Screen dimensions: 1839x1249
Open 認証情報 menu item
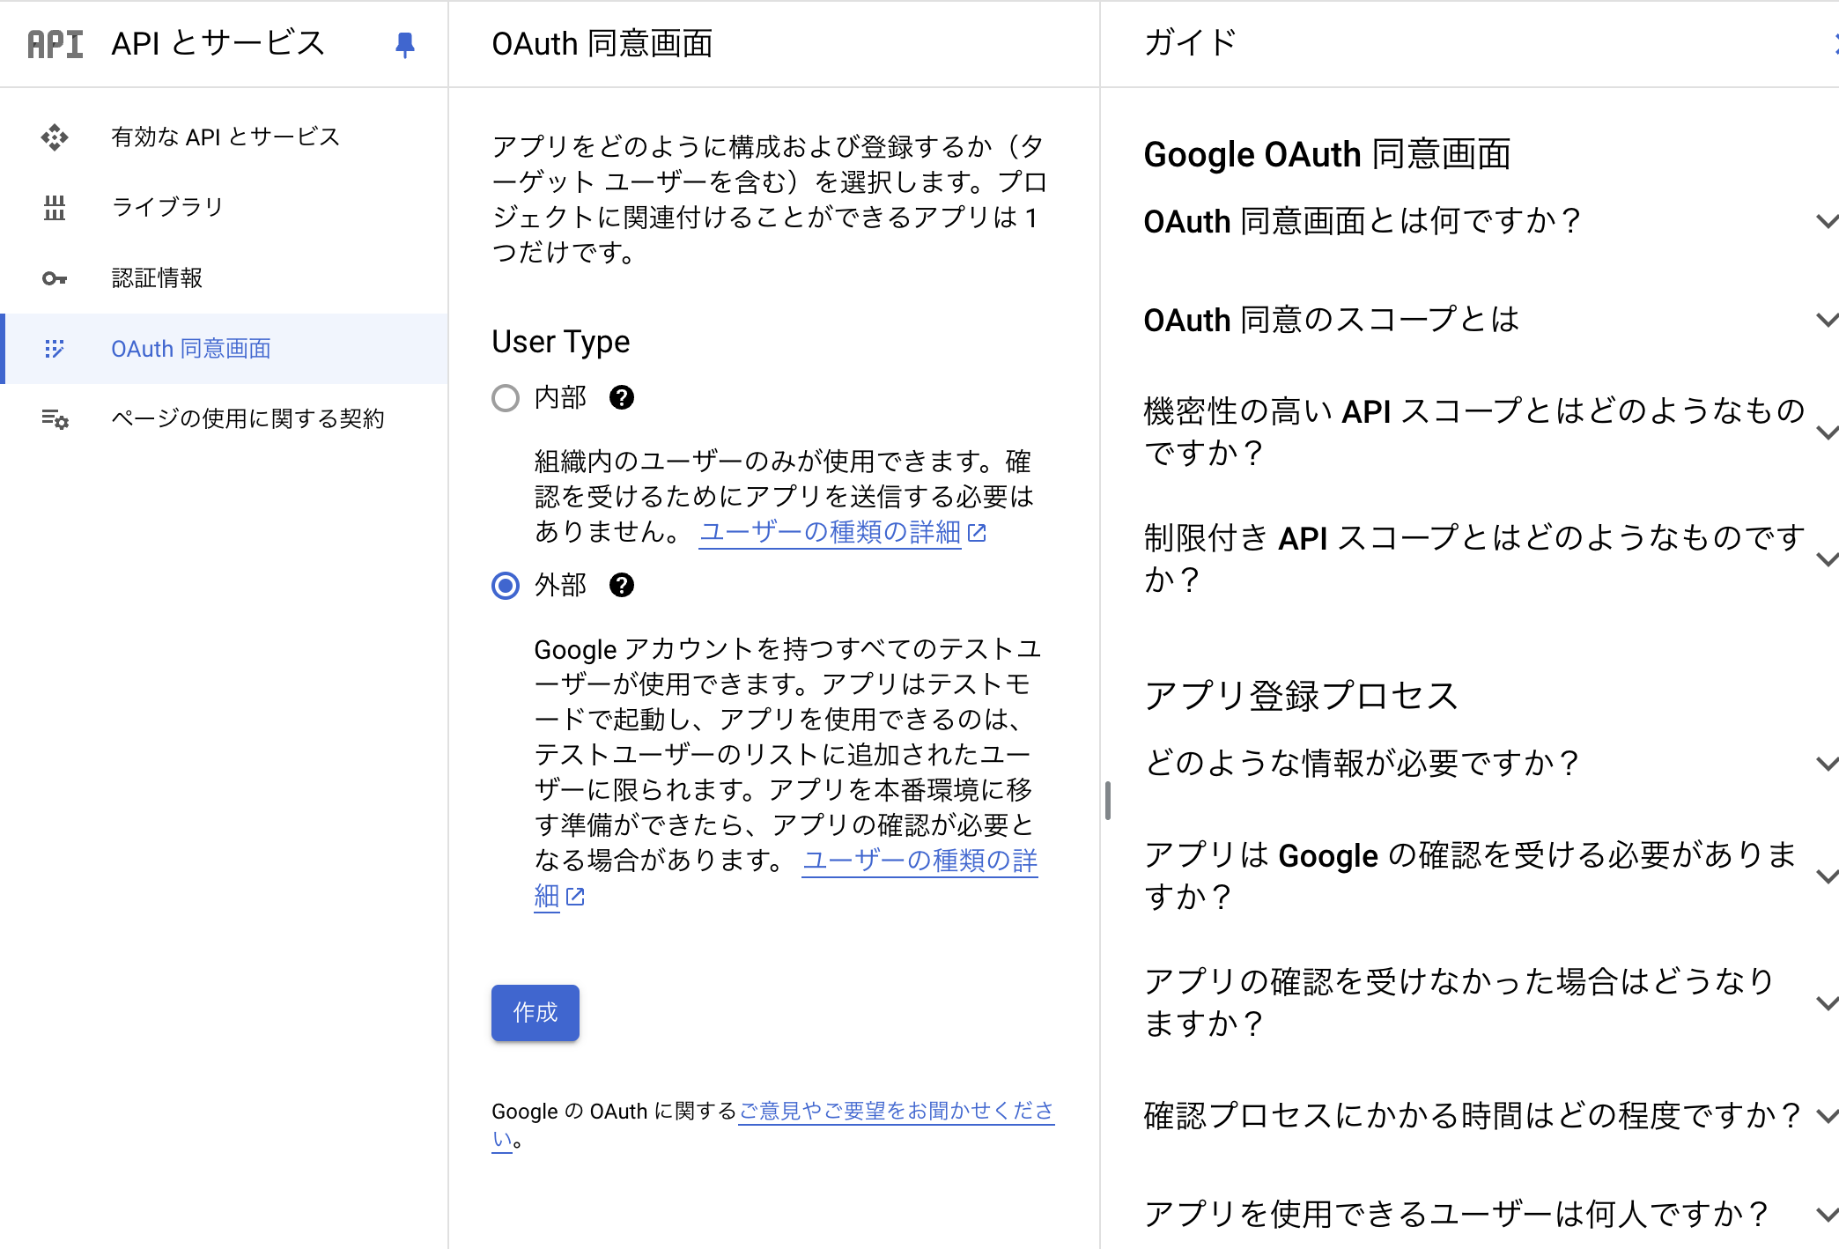coord(224,278)
